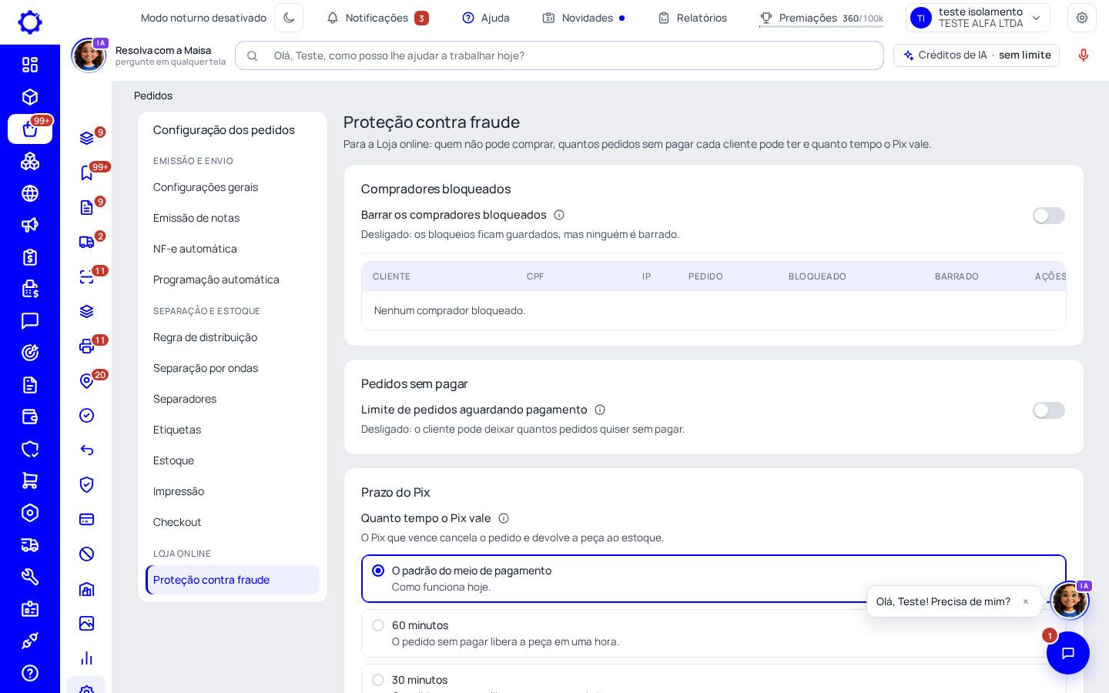The image size is (1109, 693).
Task: Open shopping cart icon in blue sidebar
Action: tap(30, 480)
